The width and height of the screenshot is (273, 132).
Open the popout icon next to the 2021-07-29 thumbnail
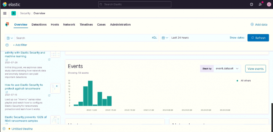pyautogui.click(x=49, y=59)
